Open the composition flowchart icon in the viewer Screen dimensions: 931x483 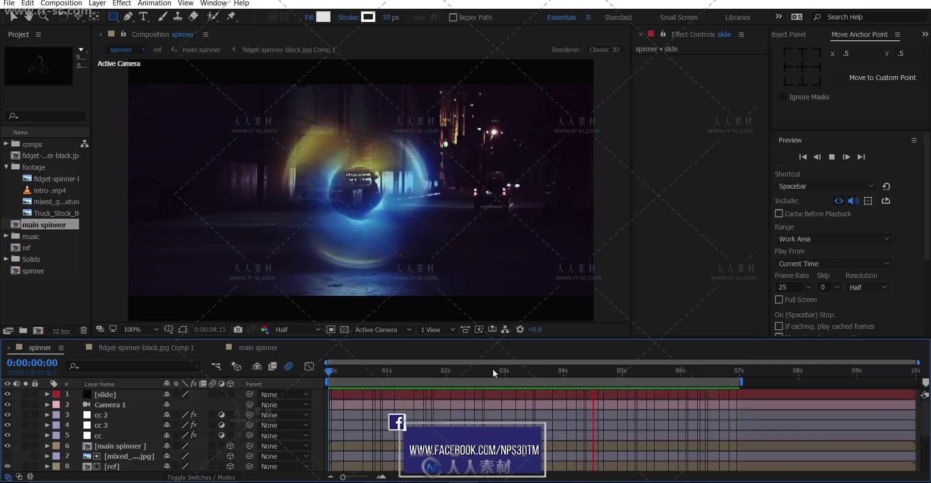point(505,329)
